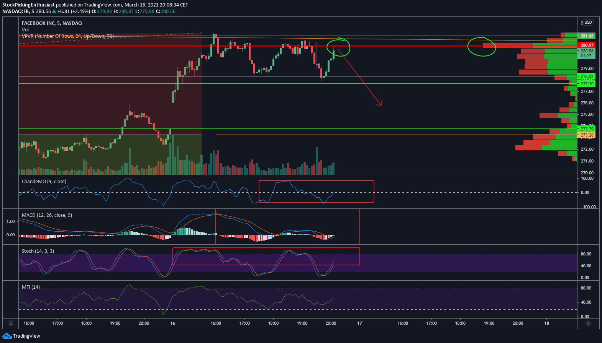Click the 275.00 value on price axis
Screen dimensions: 602x343
587,115
